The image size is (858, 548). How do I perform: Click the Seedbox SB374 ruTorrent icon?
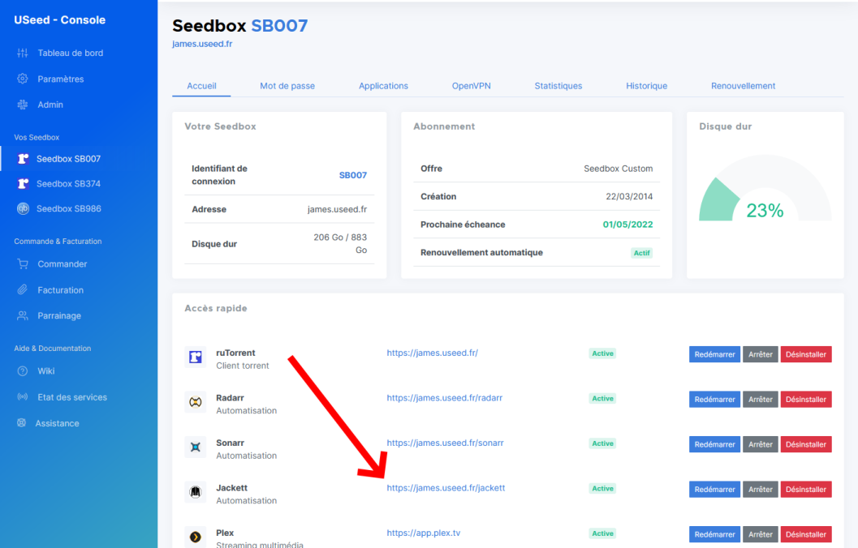(x=23, y=183)
